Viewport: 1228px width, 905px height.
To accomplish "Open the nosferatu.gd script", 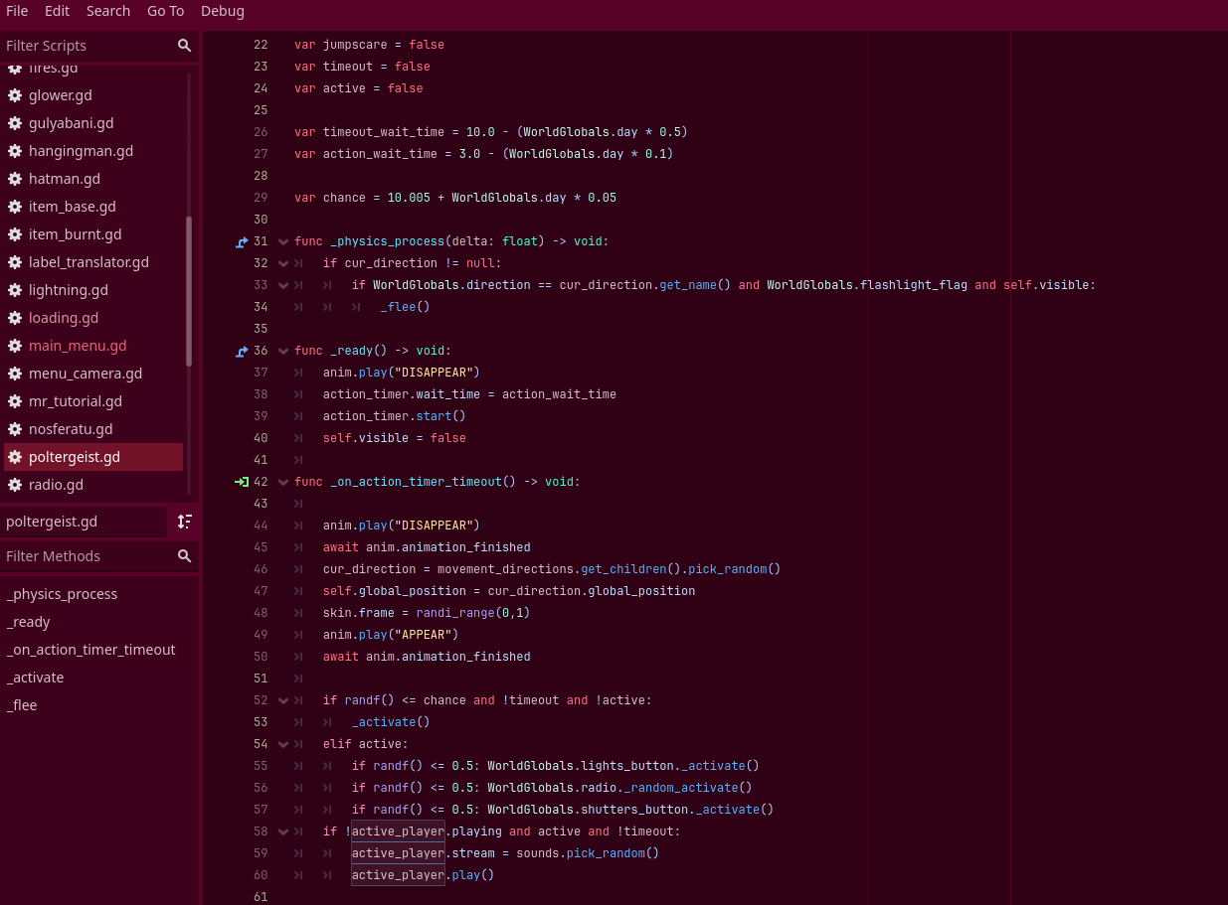I will (x=71, y=429).
